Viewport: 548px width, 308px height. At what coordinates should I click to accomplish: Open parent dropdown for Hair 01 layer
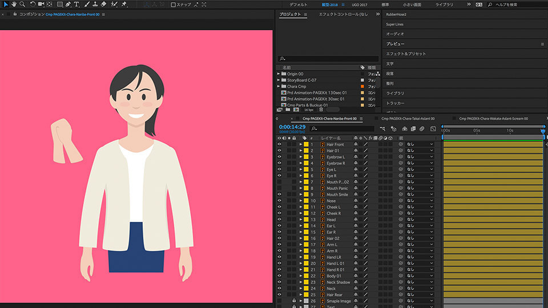pos(420,151)
